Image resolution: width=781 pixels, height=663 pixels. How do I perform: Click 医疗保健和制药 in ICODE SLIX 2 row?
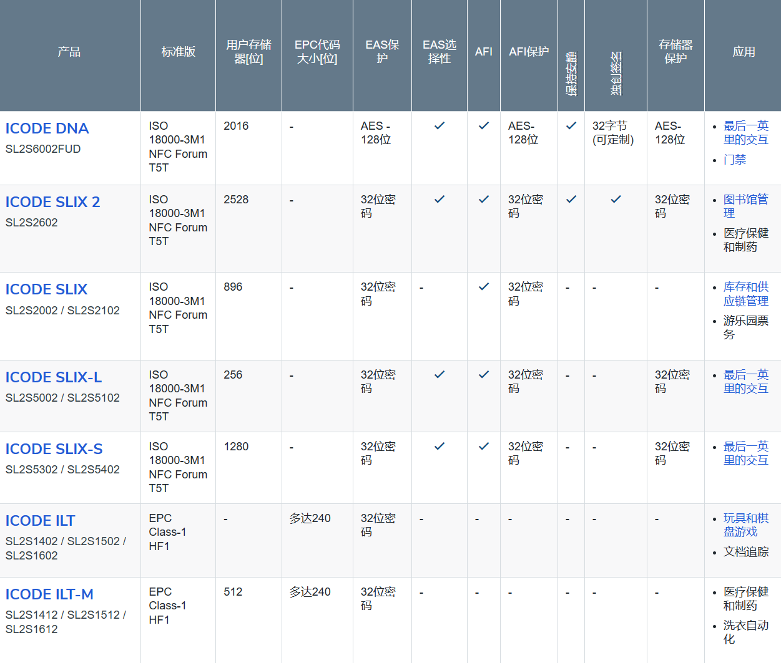745,240
